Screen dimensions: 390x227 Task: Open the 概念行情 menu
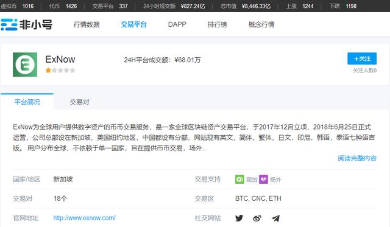(x=261, y=24)
